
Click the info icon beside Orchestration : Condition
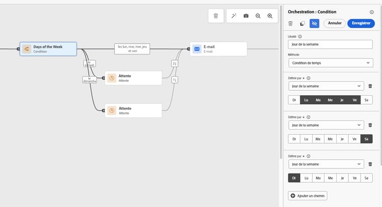pos(371,12)
